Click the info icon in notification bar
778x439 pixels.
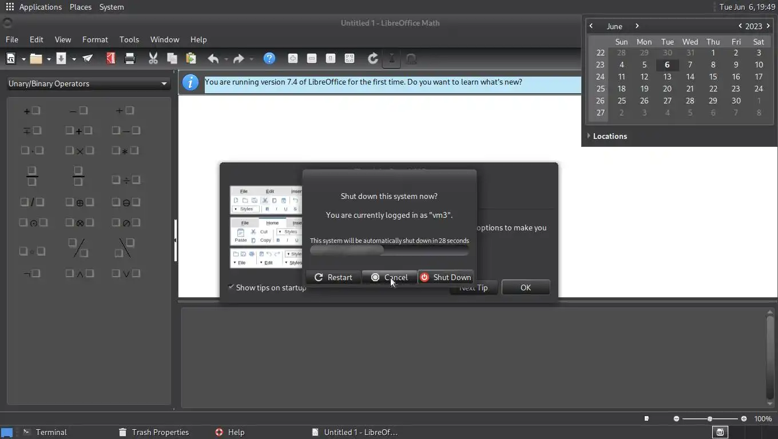190,82
